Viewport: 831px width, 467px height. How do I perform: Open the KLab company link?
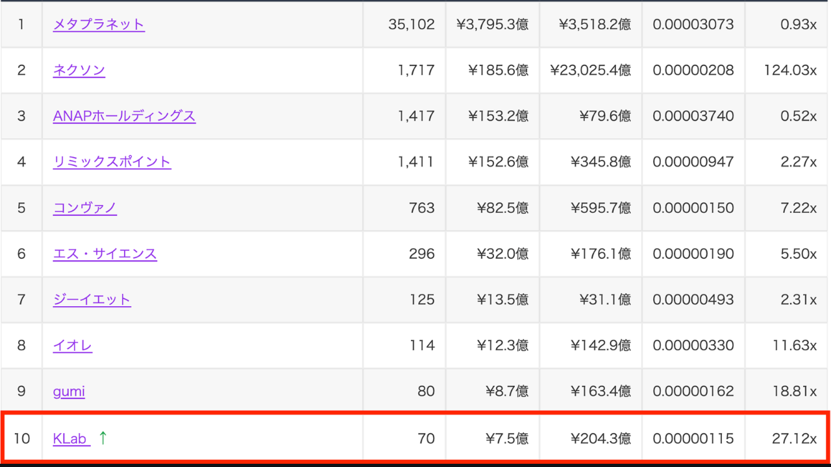(70, 439)
